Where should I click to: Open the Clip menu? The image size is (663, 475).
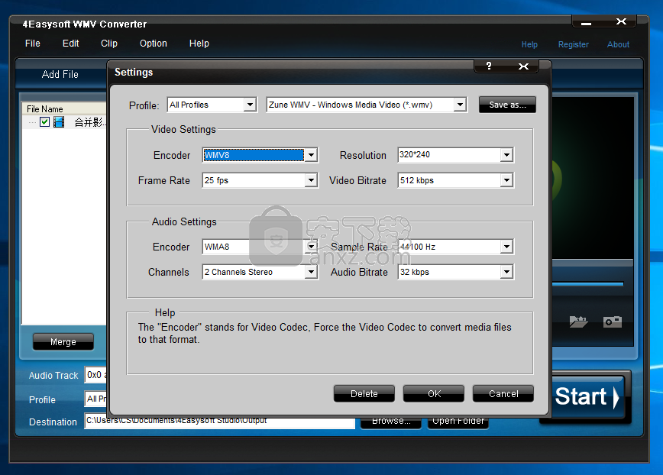coord(109,44)
